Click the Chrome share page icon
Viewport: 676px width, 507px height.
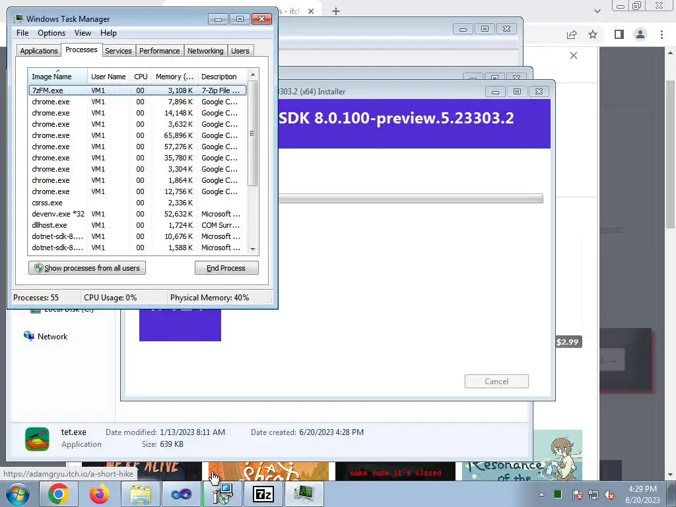pyautogui.click(x=572, y=34)
